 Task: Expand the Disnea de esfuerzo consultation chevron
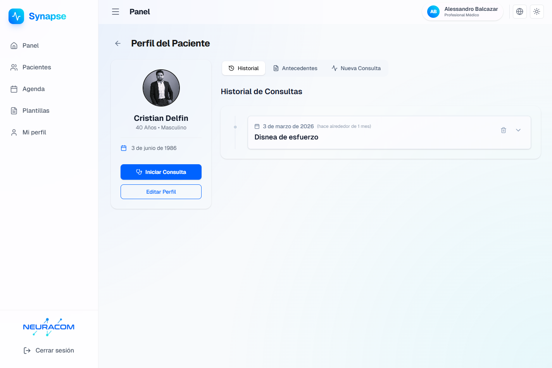pos(518,130)
